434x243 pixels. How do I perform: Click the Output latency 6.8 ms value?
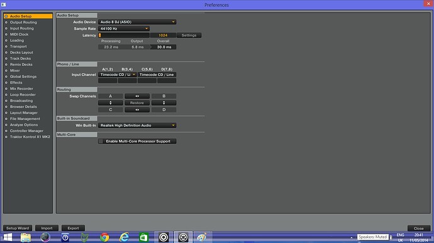pyautogui.click(x=138, y=47)
